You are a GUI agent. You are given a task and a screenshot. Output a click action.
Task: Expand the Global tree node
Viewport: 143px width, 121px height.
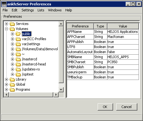click(x=6, y=84)
